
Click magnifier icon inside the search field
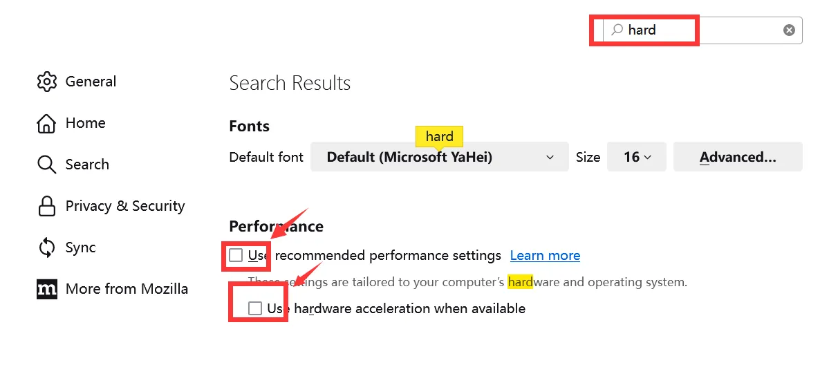pos(617,30)
